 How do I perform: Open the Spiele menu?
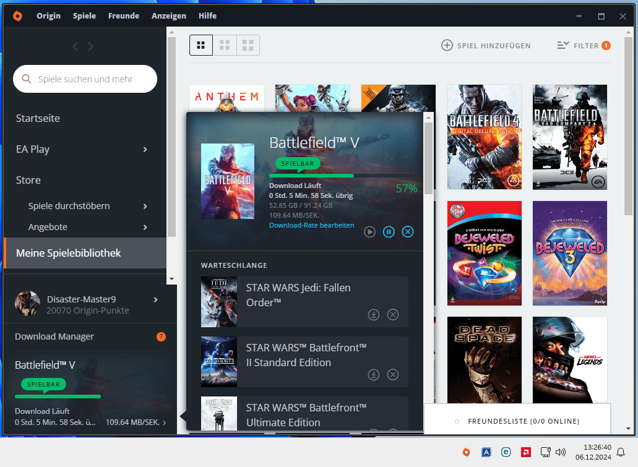[x=84, y=16]
